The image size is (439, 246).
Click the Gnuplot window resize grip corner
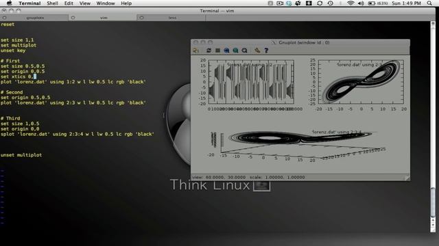point(407,178)
